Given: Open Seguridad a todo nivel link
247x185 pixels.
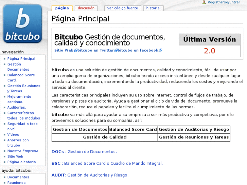Looking at the screenshot, I should pos(22,126).
